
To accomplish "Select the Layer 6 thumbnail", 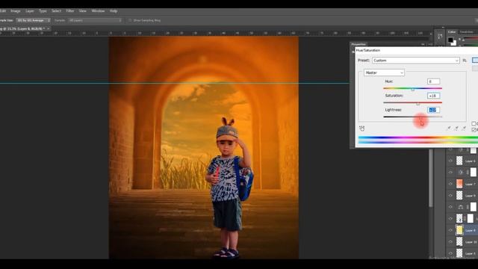I will click(x=459, y=161).
